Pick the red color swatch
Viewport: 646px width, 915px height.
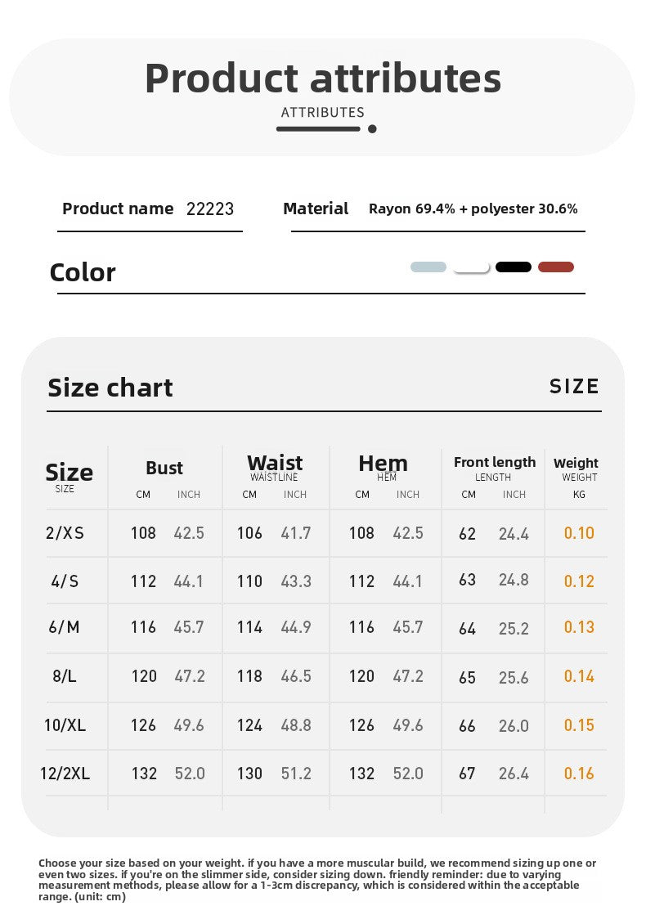coord(555,267)
